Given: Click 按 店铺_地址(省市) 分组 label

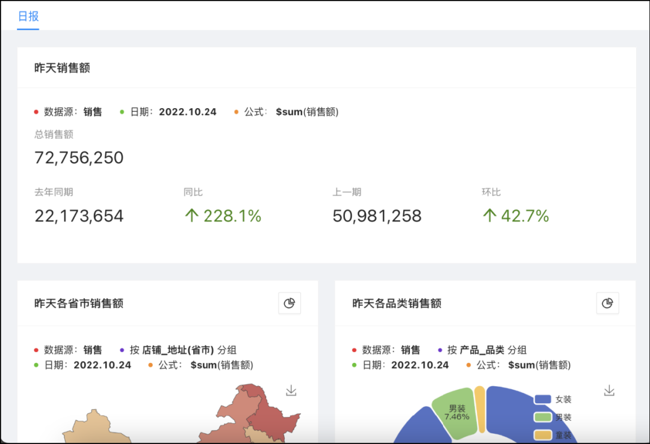Looking at the screenshot, I should (179, 350).
